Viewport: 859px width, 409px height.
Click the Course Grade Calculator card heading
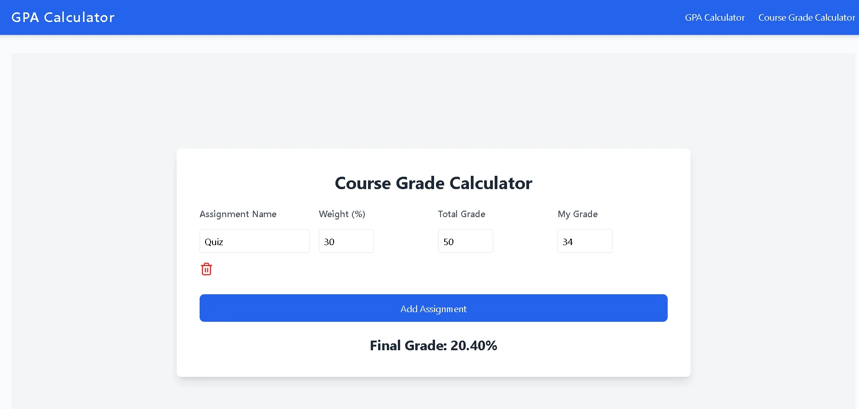433,183
